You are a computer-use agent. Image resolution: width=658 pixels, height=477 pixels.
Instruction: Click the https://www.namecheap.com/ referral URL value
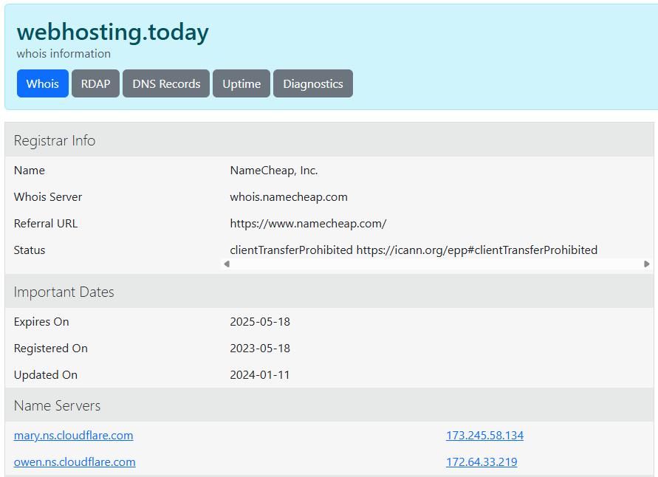coord(308,224)
